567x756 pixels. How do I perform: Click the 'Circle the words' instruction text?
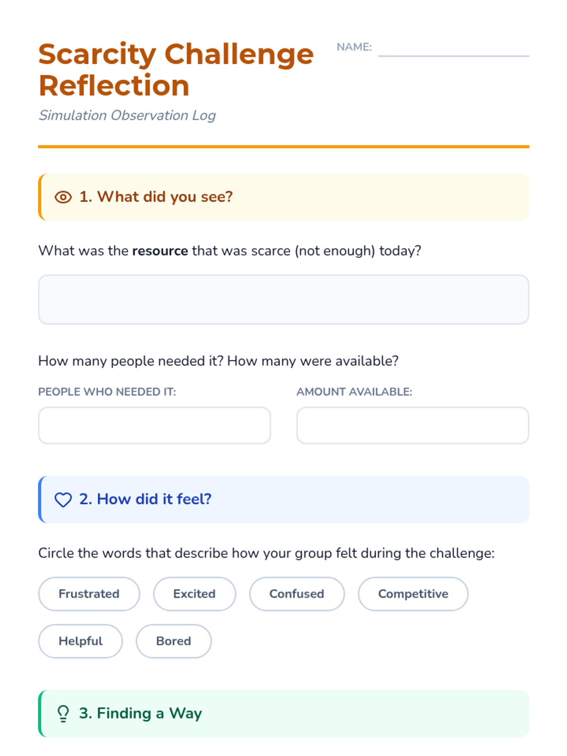(x=266, y=553)
